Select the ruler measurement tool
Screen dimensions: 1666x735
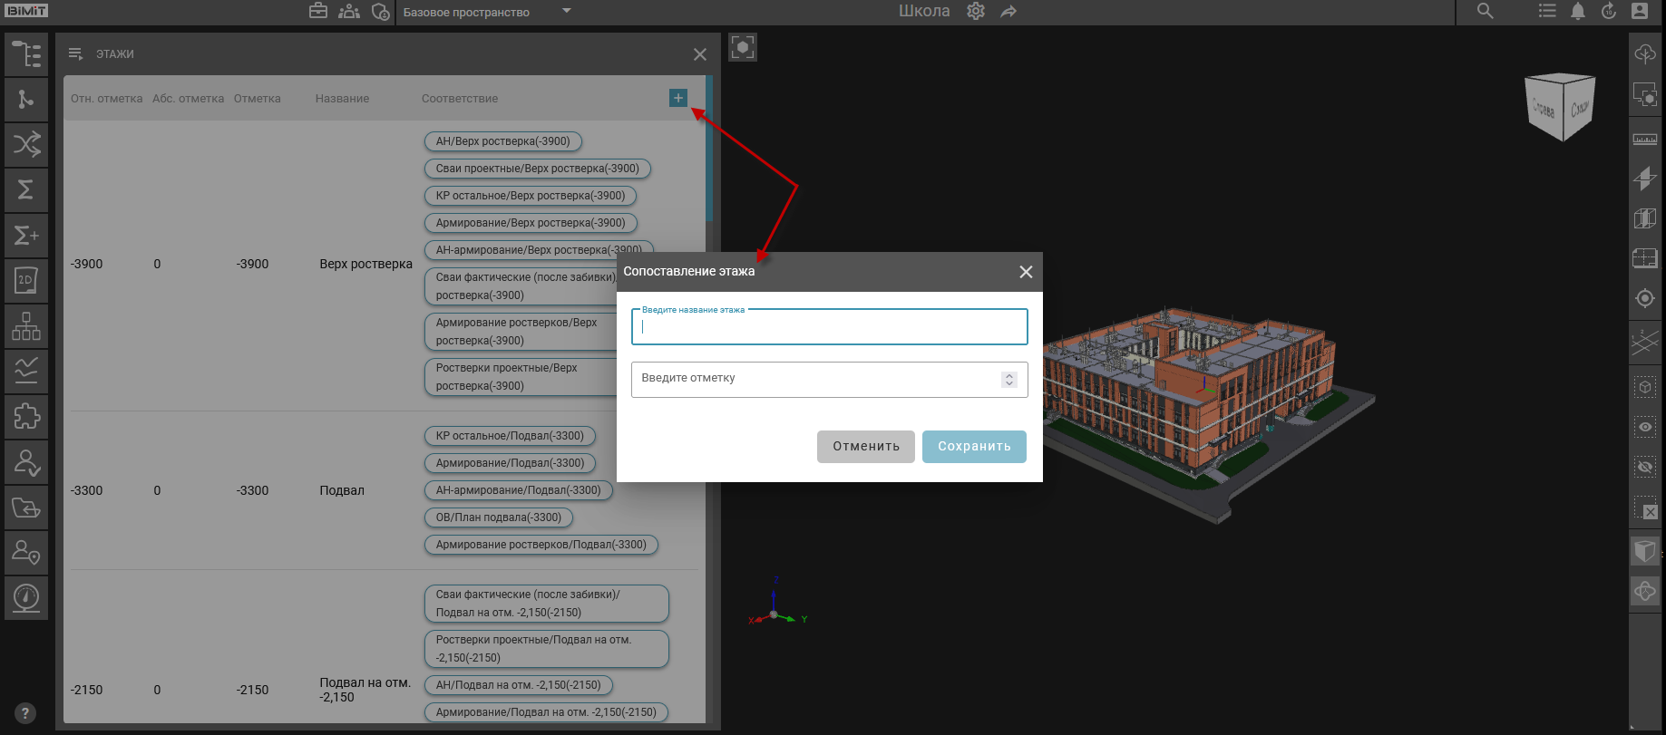pos(1644,139)
